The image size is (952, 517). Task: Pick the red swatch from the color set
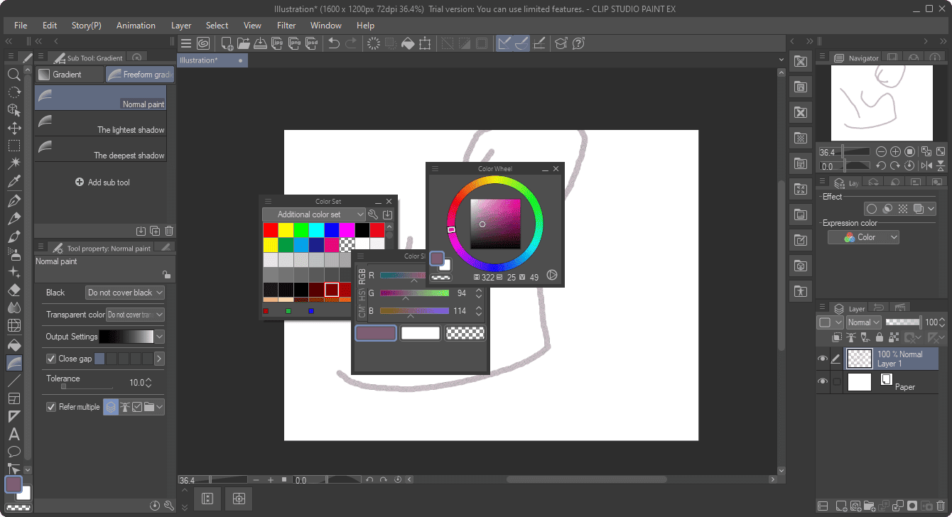tap(270, 229)
